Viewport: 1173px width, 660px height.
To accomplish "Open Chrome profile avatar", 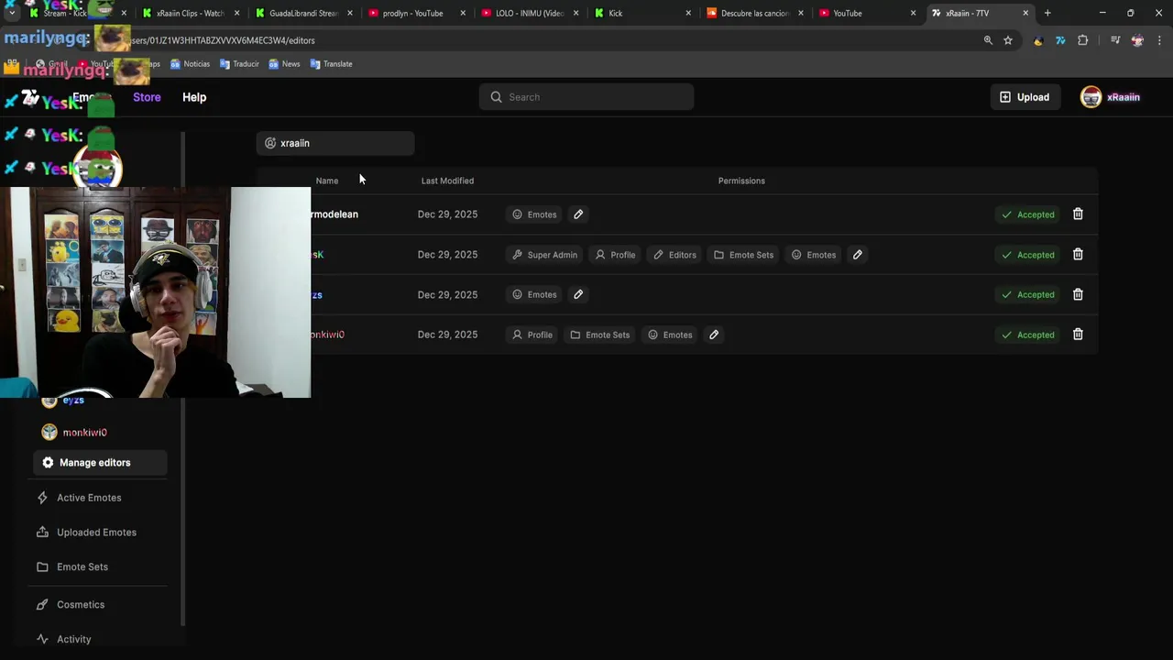I will point(1137,40).
